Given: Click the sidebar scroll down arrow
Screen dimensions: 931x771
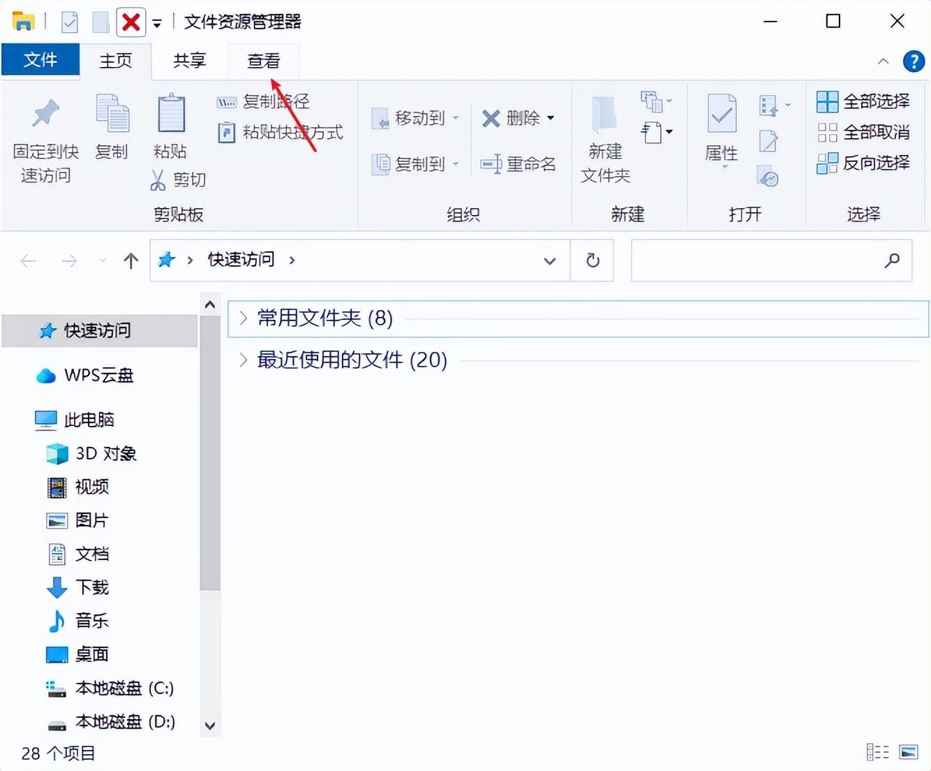Looking at the screenshot, I should pos(209,726).
